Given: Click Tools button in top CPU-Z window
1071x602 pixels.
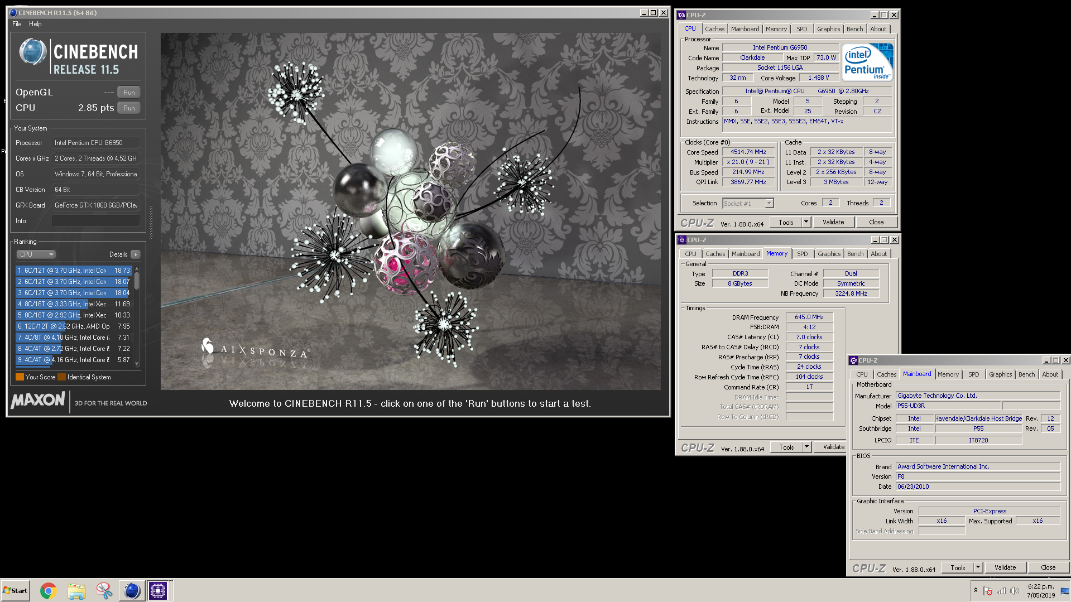Looking at the screenshot, I should coord(786,223).
